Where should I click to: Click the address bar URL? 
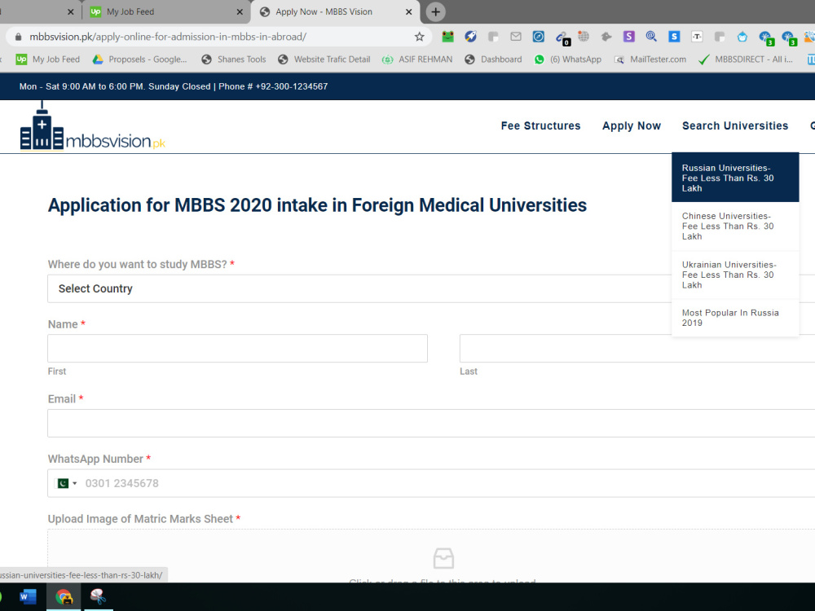coord(168,37)
